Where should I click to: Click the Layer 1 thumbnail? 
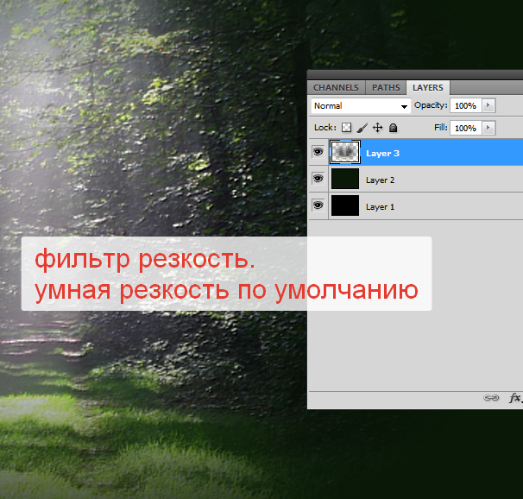[x=345, y=205]
